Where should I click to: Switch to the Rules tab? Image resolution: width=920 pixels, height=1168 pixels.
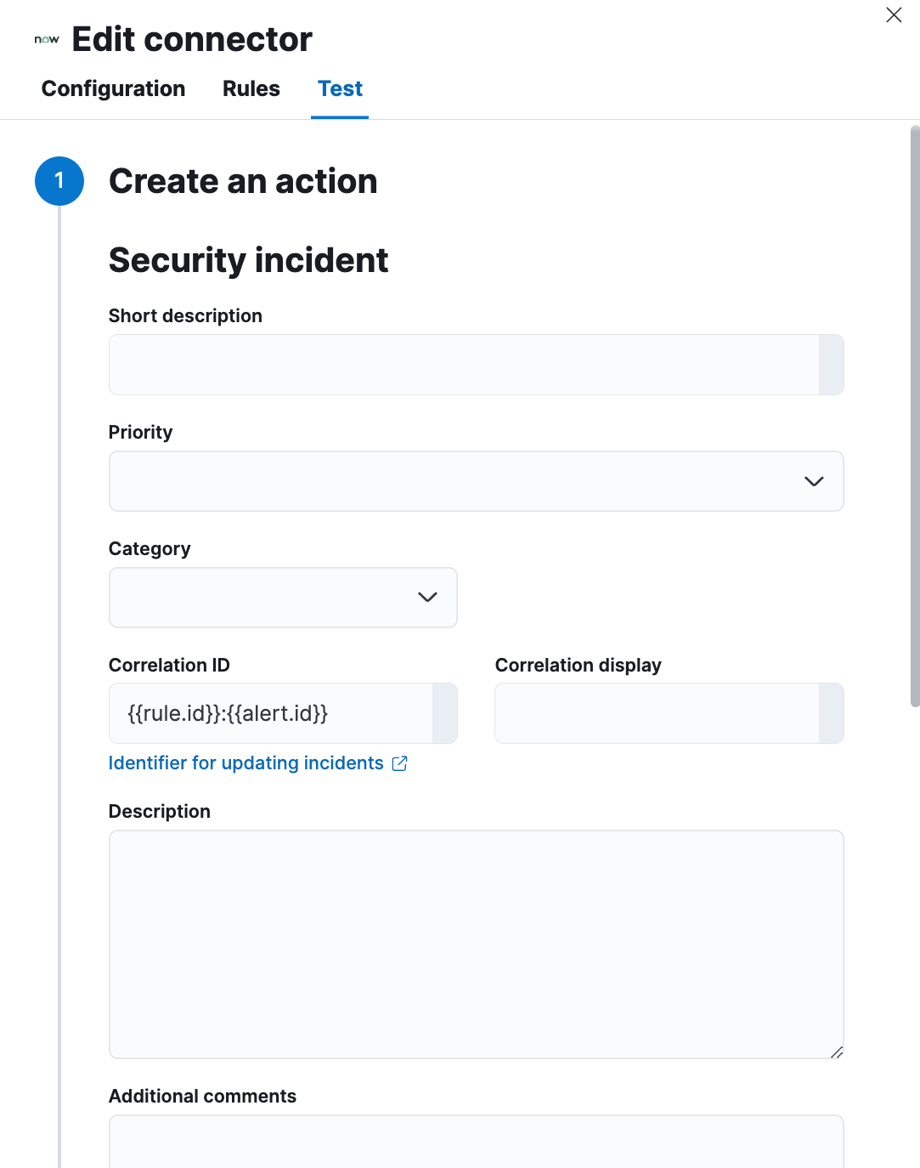[251, 88]
